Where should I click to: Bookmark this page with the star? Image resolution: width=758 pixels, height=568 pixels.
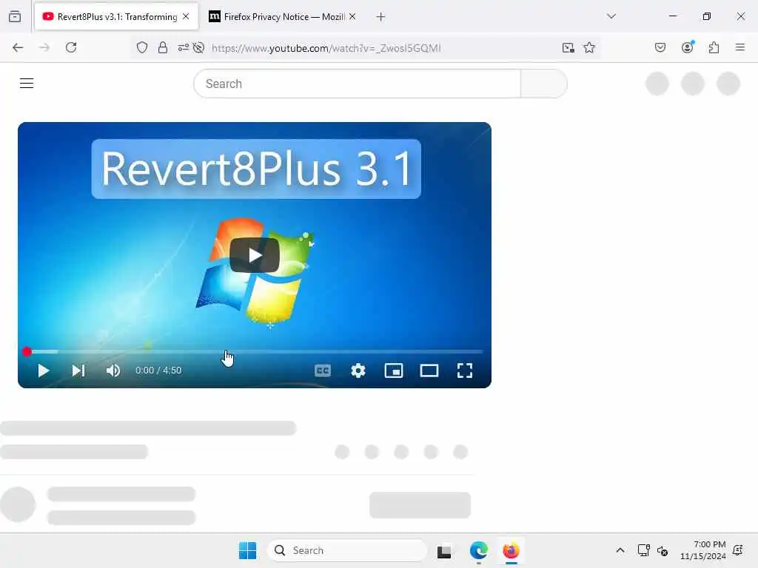[x=588, y=47]
